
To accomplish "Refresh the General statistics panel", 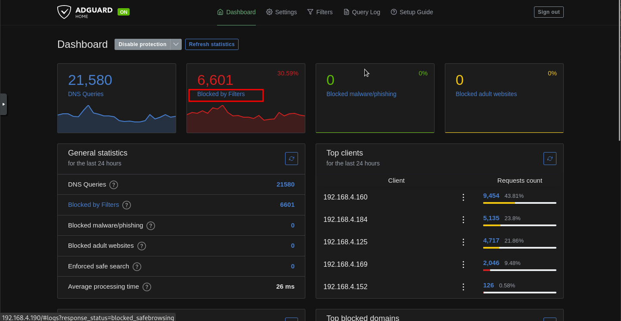I will coord(292,159).
